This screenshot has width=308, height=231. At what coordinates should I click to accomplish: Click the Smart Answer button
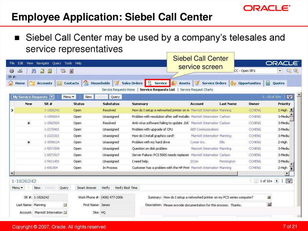87,187
